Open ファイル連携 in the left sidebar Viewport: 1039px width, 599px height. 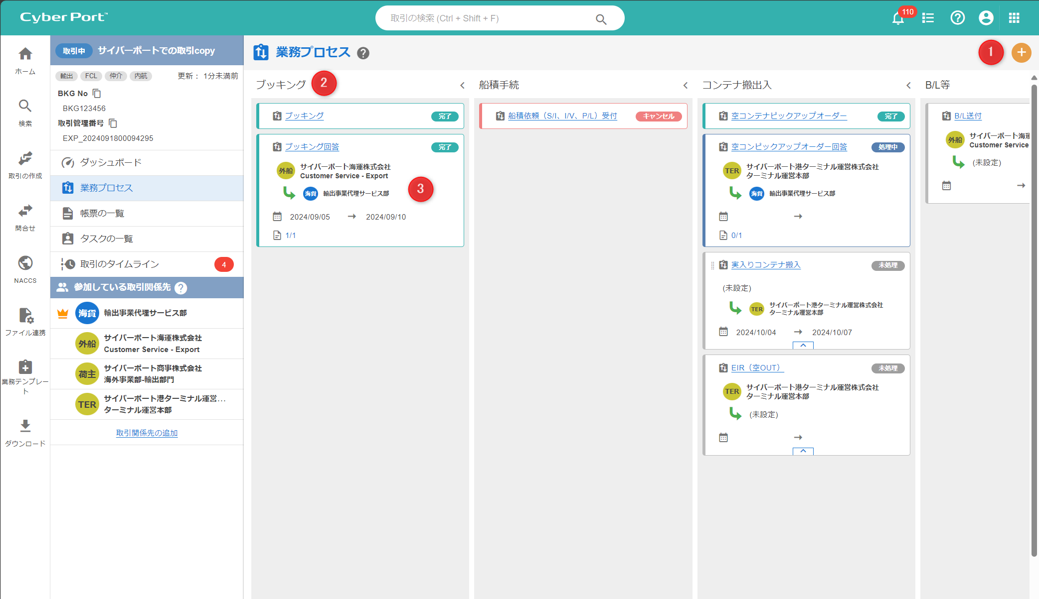coord(25,321)
